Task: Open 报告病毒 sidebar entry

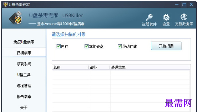Action: coord(24,97)
